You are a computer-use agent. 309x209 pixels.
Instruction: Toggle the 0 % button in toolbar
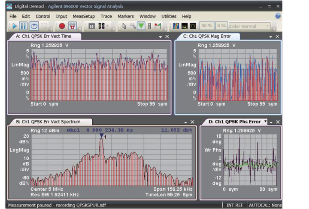click(x=221, y=26)
